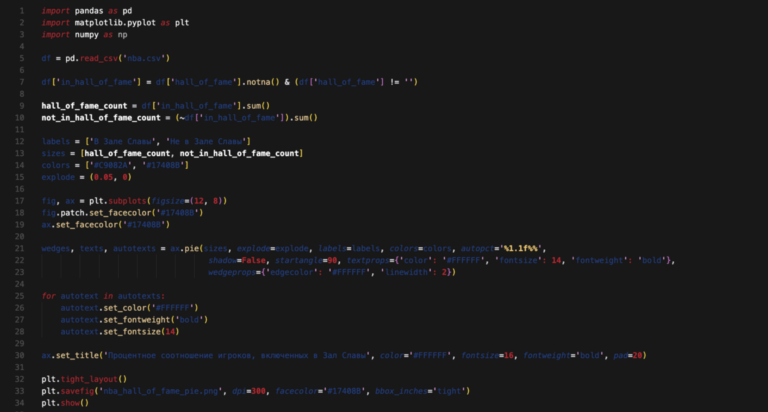This screenshot has width=768, height=412.
Task: Click the 'labels' variable on line 12
Action: tap(56, 141)
